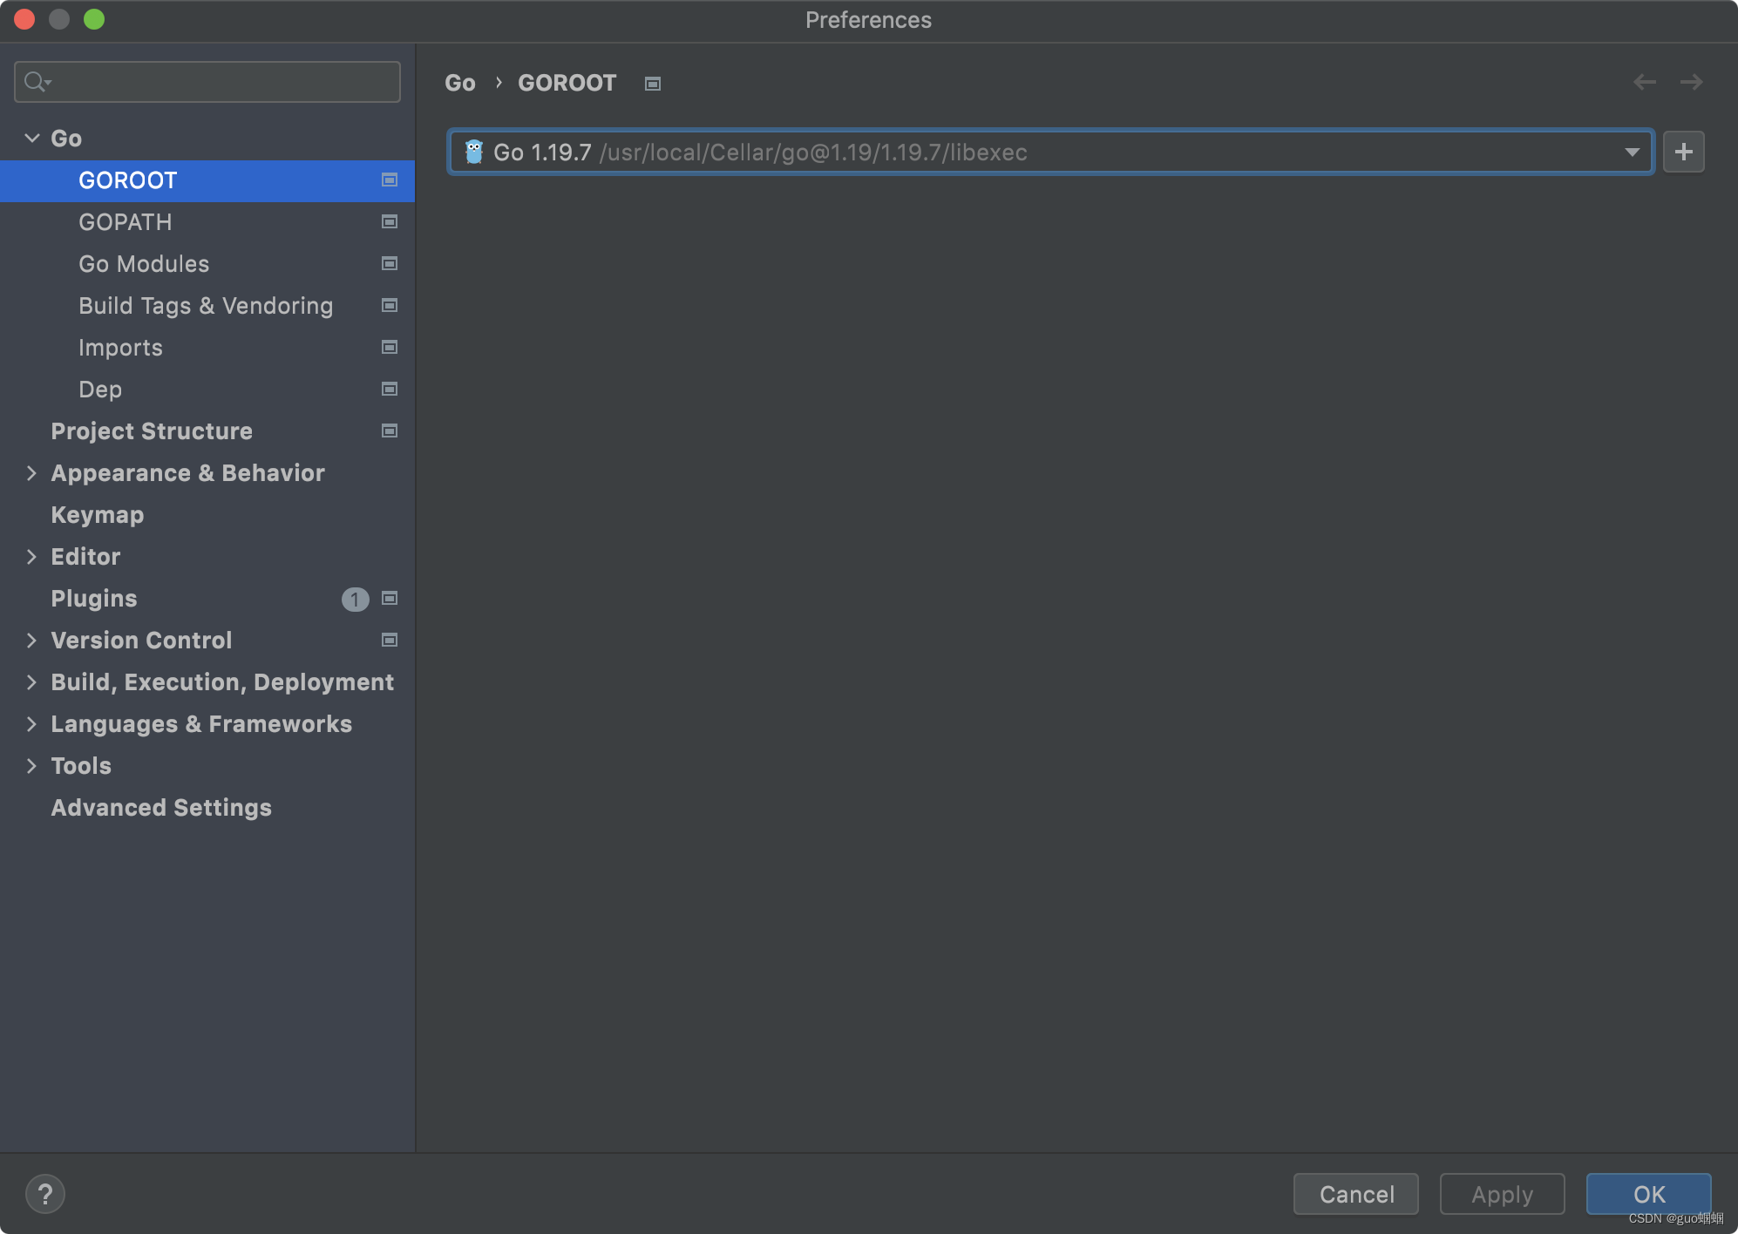Select GOPATH in the sidebar
Screen dimensions: 1738x1234
pos(125,221)
